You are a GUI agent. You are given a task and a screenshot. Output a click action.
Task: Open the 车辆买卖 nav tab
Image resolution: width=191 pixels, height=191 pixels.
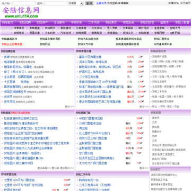tap(76, 22)
